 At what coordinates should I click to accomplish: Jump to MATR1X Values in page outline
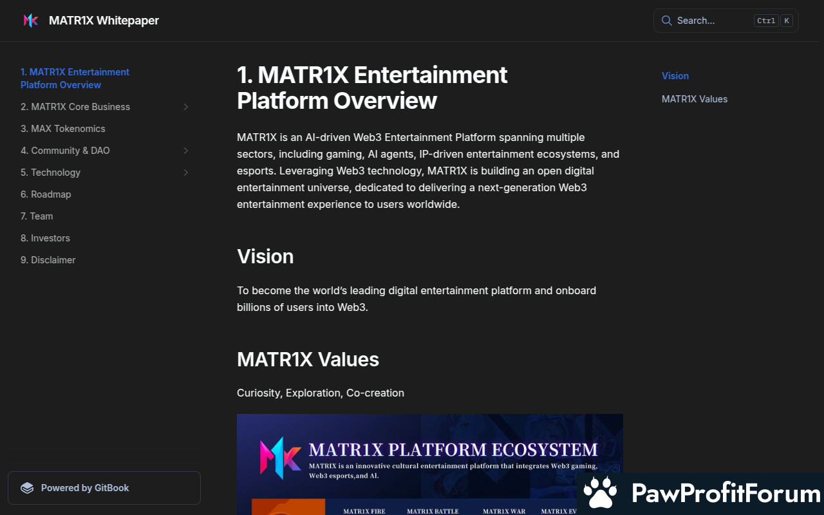(695, 99)
